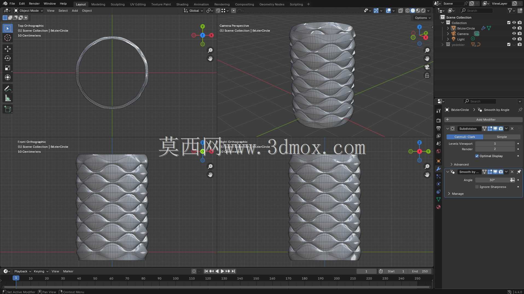This screenshot has height=294, width=524.
Task: Collapse the Subdivision modifier panel
Action: pyautogui.click(x=447, y=129)
